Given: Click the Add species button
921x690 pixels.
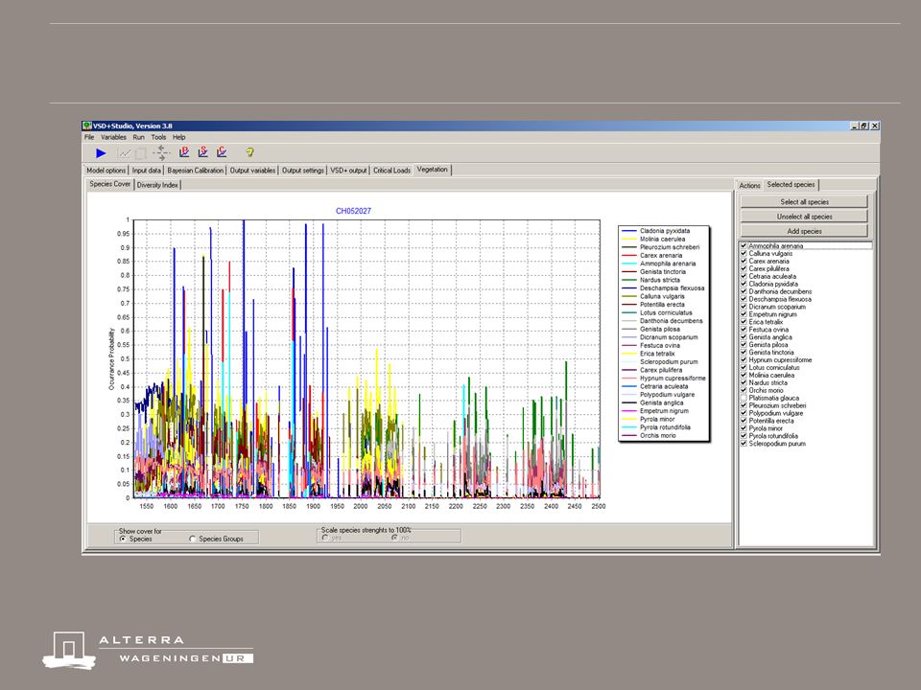Looking at the screenshot, I should click(804, 231).
